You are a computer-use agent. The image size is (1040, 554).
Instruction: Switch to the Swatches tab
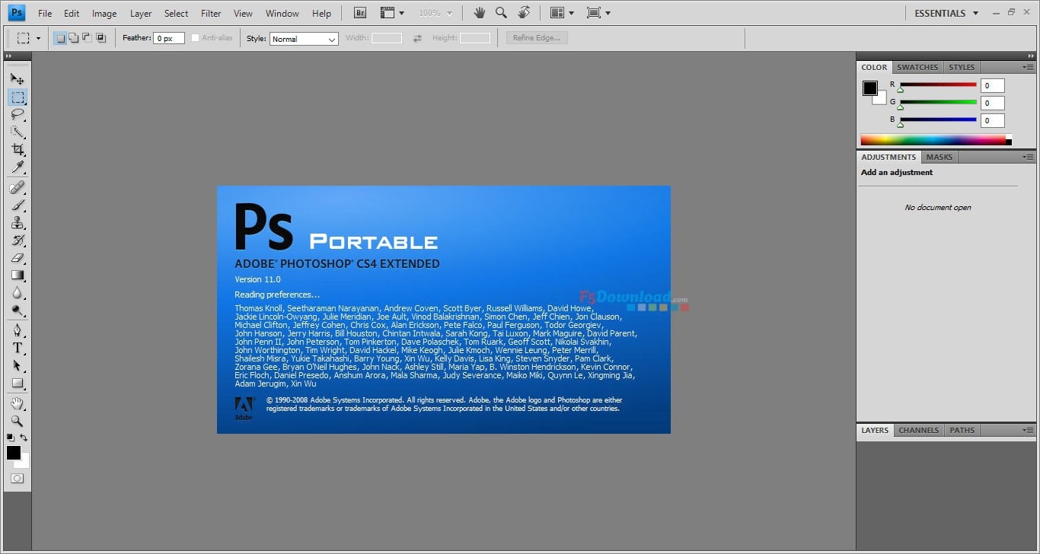(917, 67)
